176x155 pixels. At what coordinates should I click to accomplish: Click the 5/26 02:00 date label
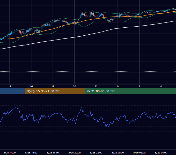[x=140, y=152]
